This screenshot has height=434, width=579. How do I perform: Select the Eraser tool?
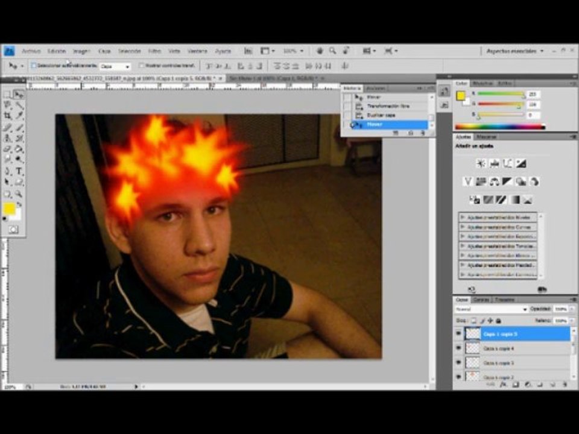7,149
